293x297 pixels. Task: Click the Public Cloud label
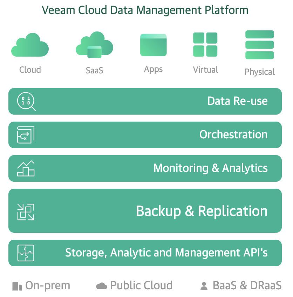pos(141,286)
